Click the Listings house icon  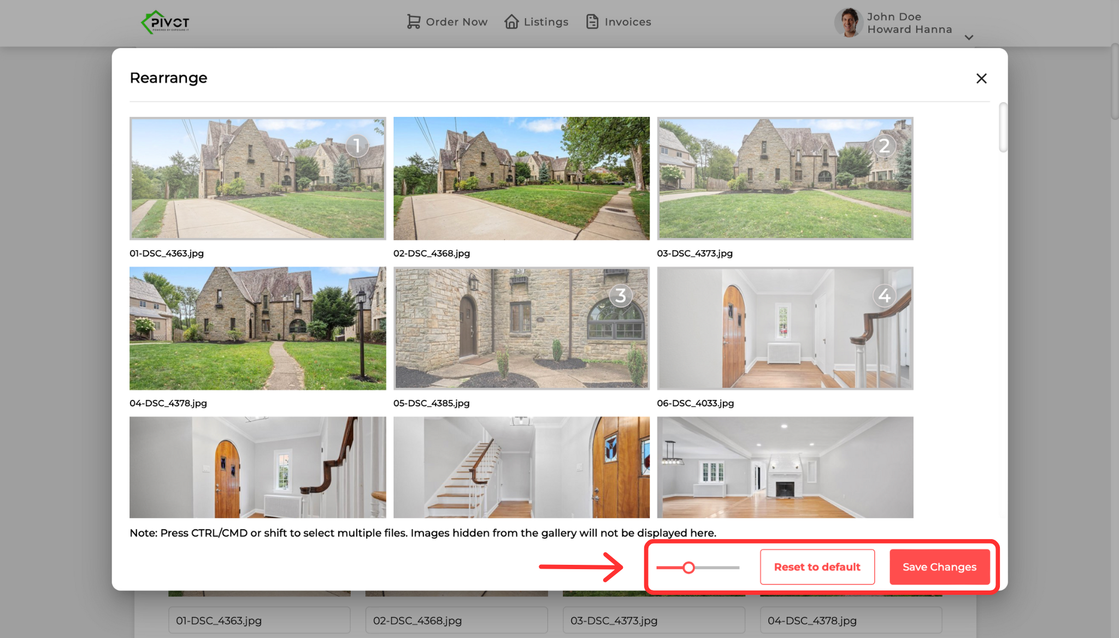(x=511, y=22)
